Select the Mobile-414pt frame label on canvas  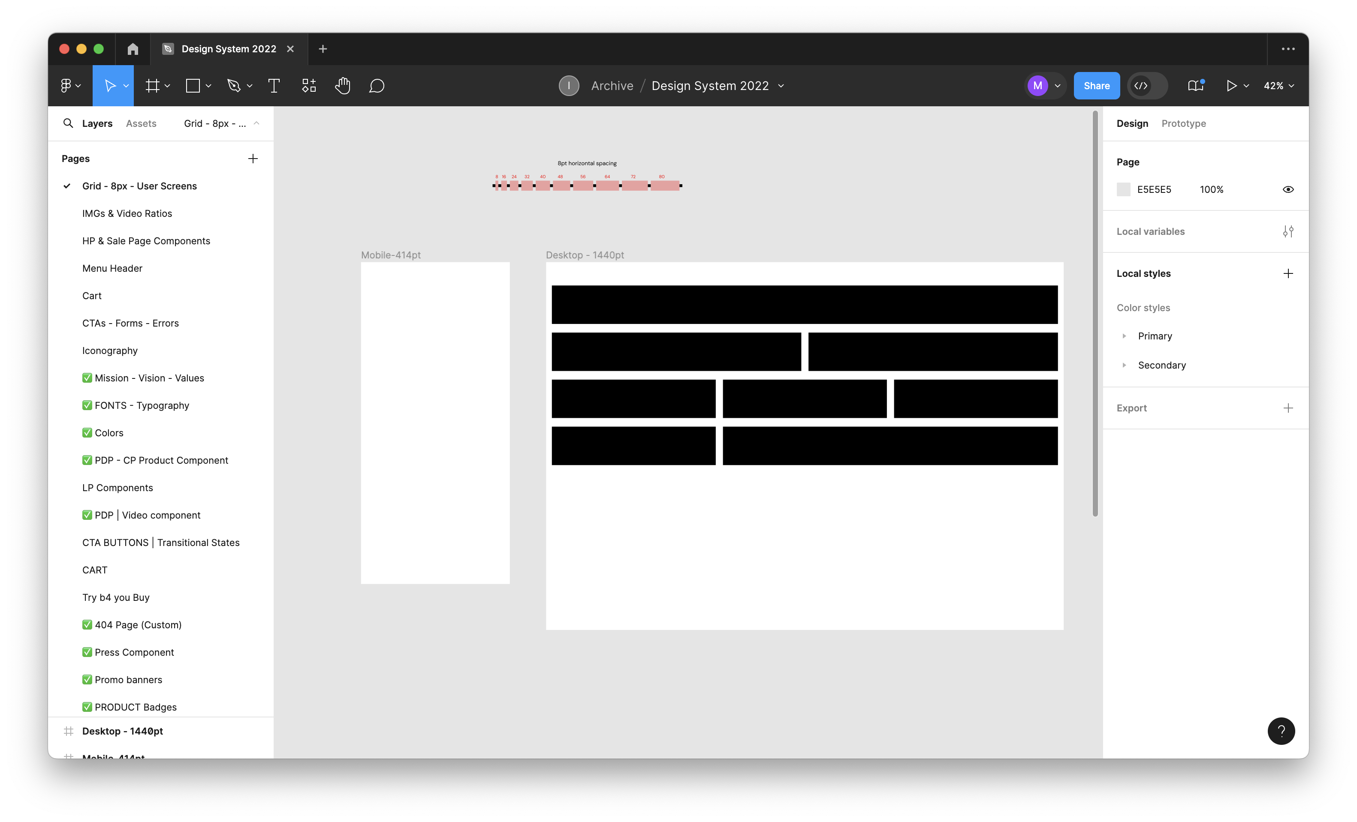click(390, 255)
